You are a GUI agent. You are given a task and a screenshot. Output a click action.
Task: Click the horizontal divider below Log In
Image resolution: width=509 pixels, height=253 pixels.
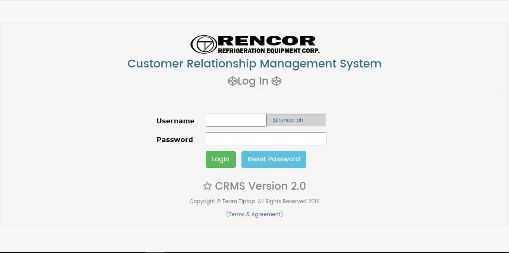click(255, 93)
